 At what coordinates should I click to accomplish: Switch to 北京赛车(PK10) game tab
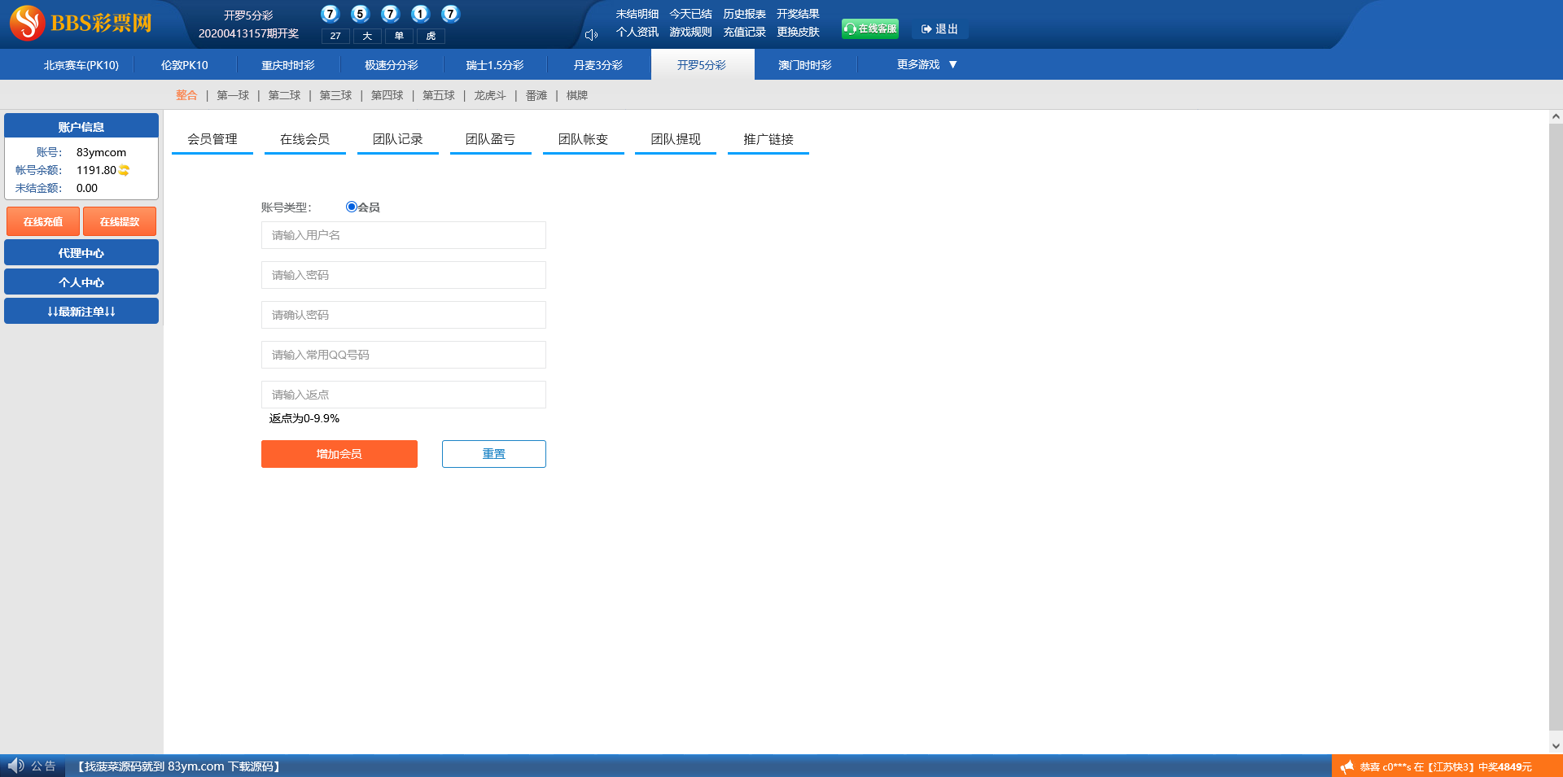pyautogui.click(x=81, y=65)
